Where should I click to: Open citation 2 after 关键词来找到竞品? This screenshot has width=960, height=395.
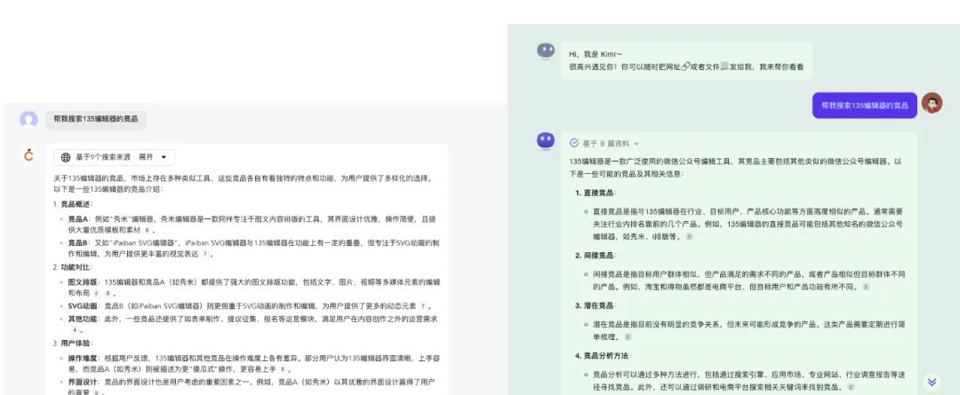coord(851,387)
